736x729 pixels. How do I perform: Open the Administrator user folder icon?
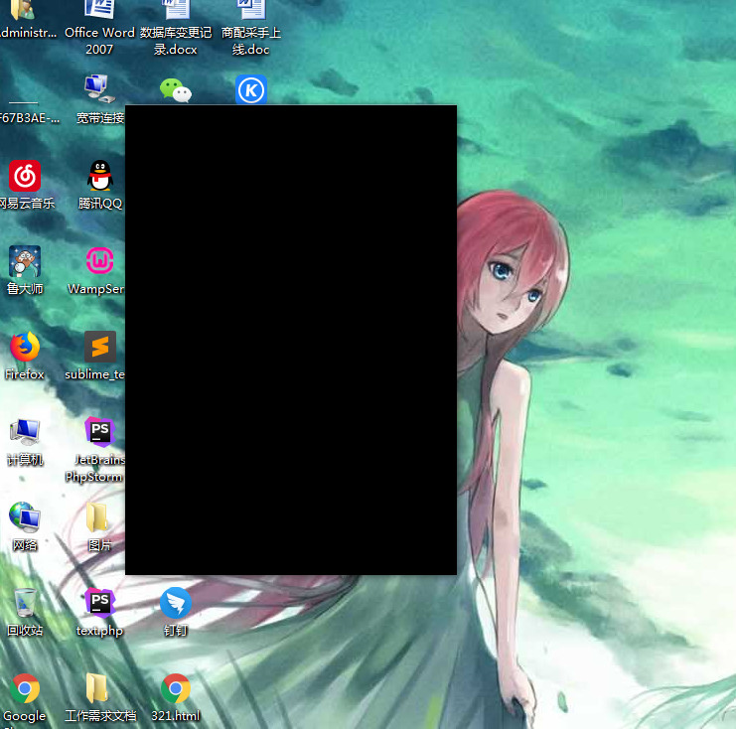pos(24,10)
